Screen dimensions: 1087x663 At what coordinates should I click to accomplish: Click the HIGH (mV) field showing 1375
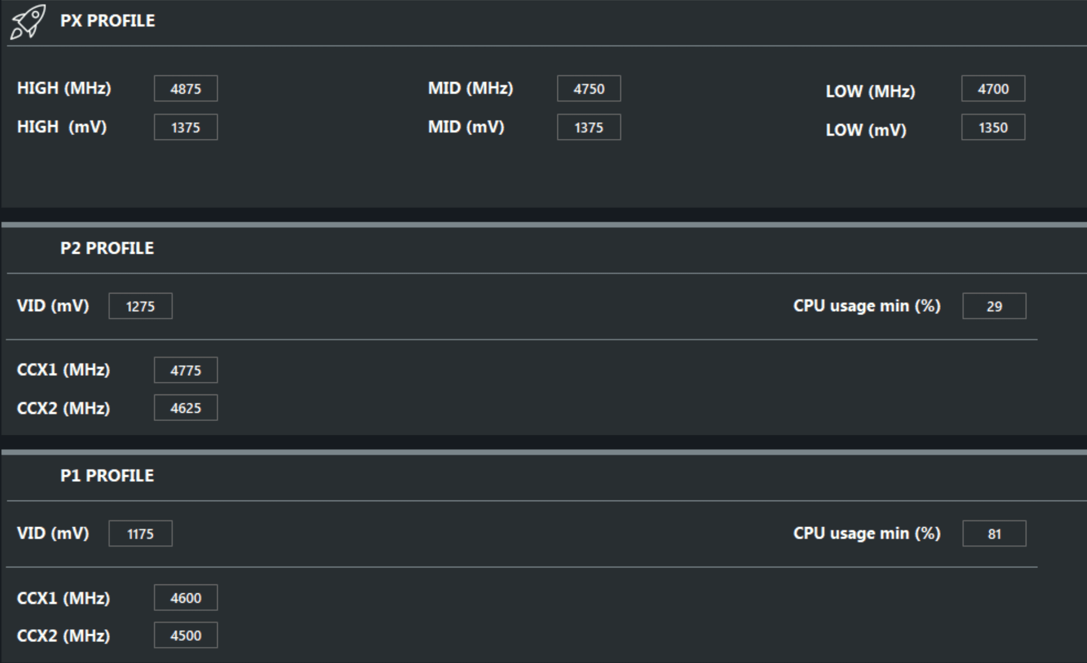[x=186, y=127]
